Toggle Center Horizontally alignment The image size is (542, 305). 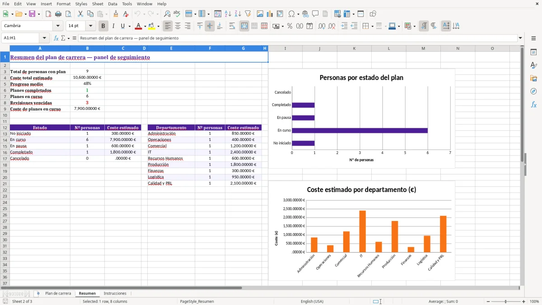[178, 26]
